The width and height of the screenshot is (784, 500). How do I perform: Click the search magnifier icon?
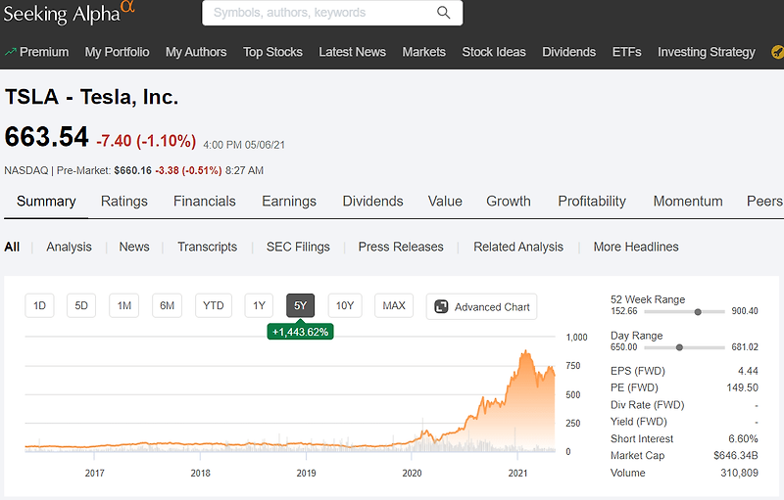pos(444,13)
